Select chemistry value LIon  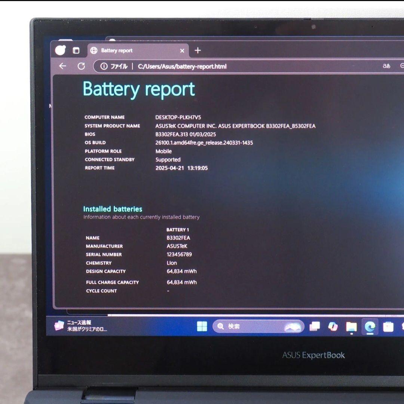(172, 263)
